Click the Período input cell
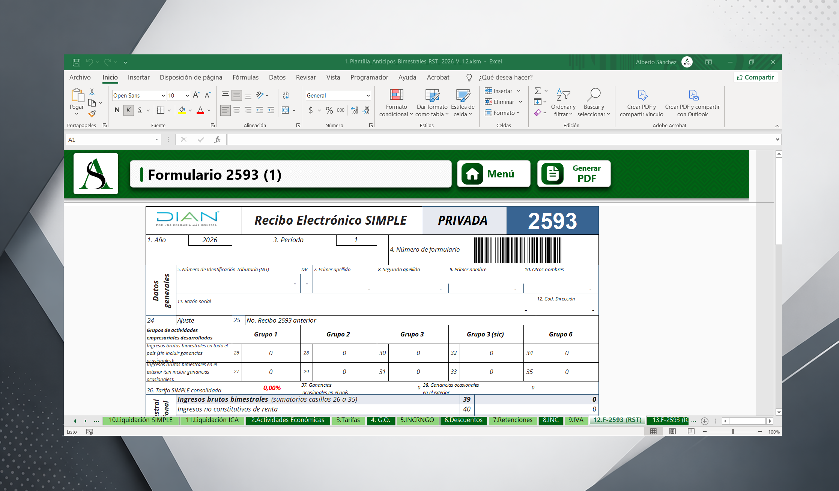This screenshot has height=491, width=839. [356, 240]
